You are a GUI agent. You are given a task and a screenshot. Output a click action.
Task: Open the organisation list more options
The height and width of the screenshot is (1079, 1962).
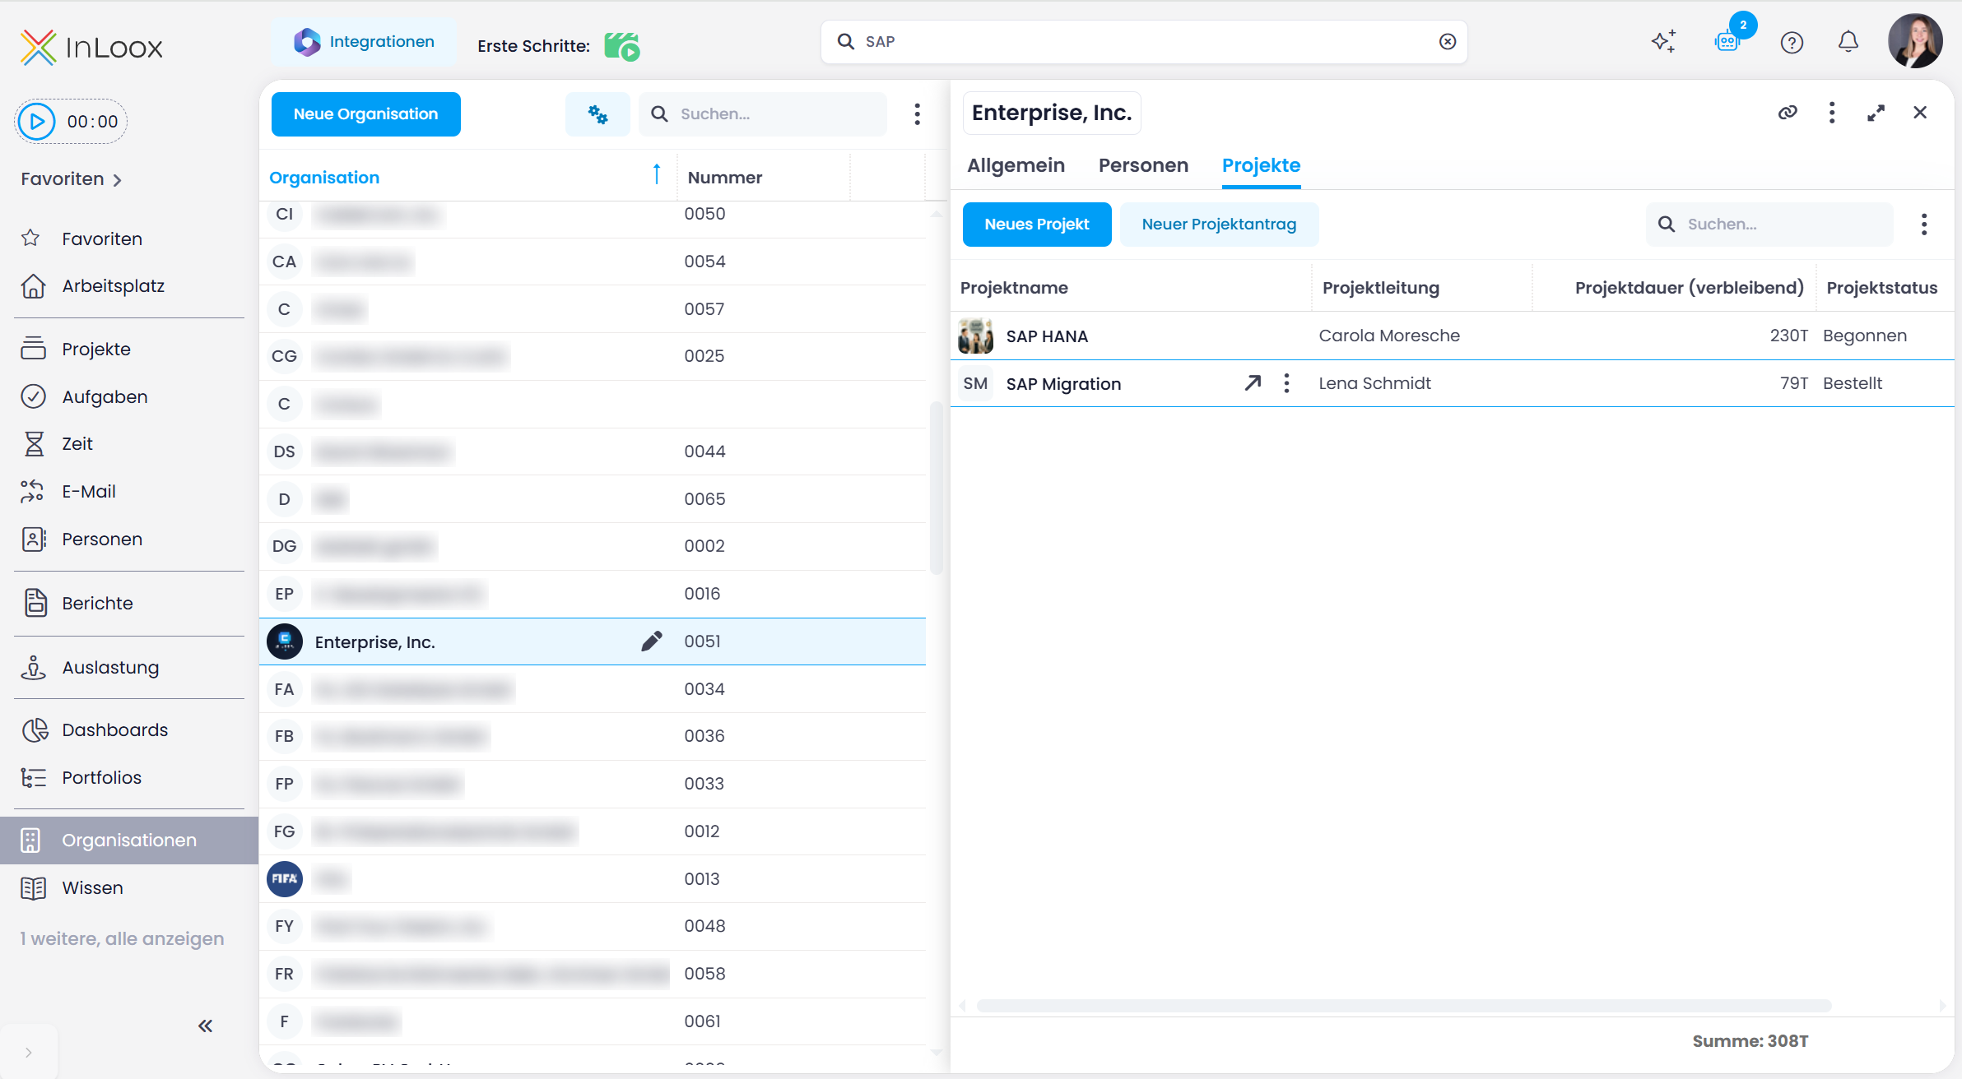917,114
